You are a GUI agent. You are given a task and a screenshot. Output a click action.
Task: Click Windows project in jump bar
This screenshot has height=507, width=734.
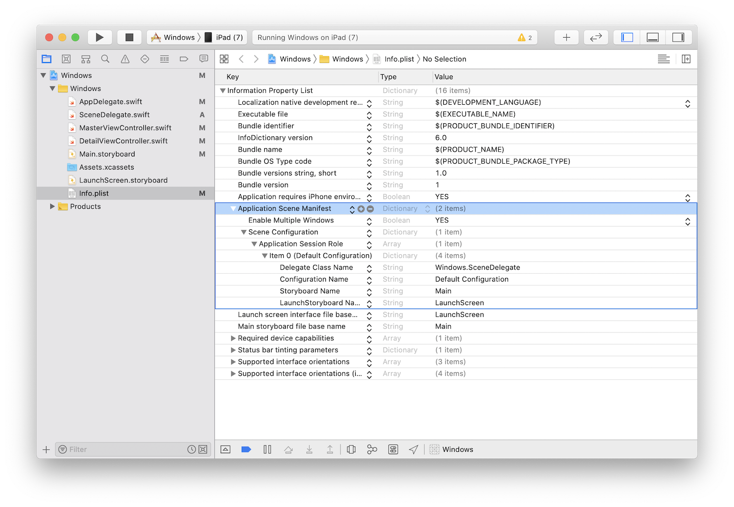(289, 59)
